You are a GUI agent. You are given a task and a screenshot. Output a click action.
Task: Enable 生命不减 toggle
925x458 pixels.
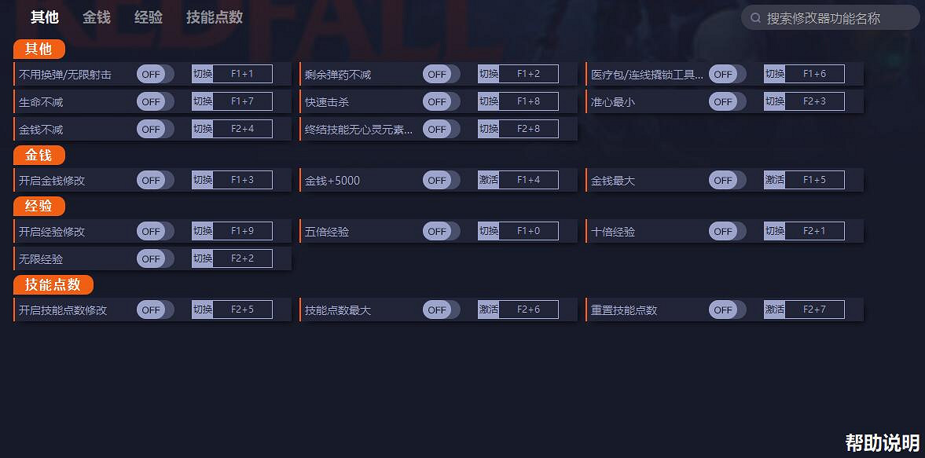tap(155, 101)
